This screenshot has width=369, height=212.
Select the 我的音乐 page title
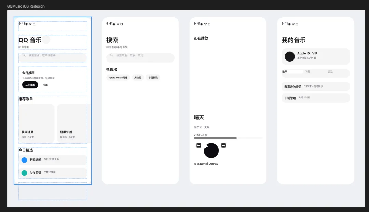click(x=294, y=40)
